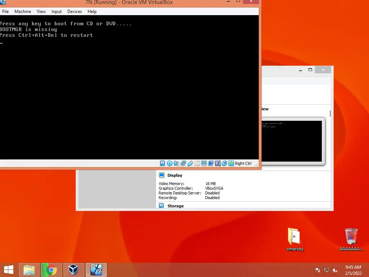The image size is (369, 277).
Task: Click the Storage disk icon in Manager details
Action: (161, 206)
